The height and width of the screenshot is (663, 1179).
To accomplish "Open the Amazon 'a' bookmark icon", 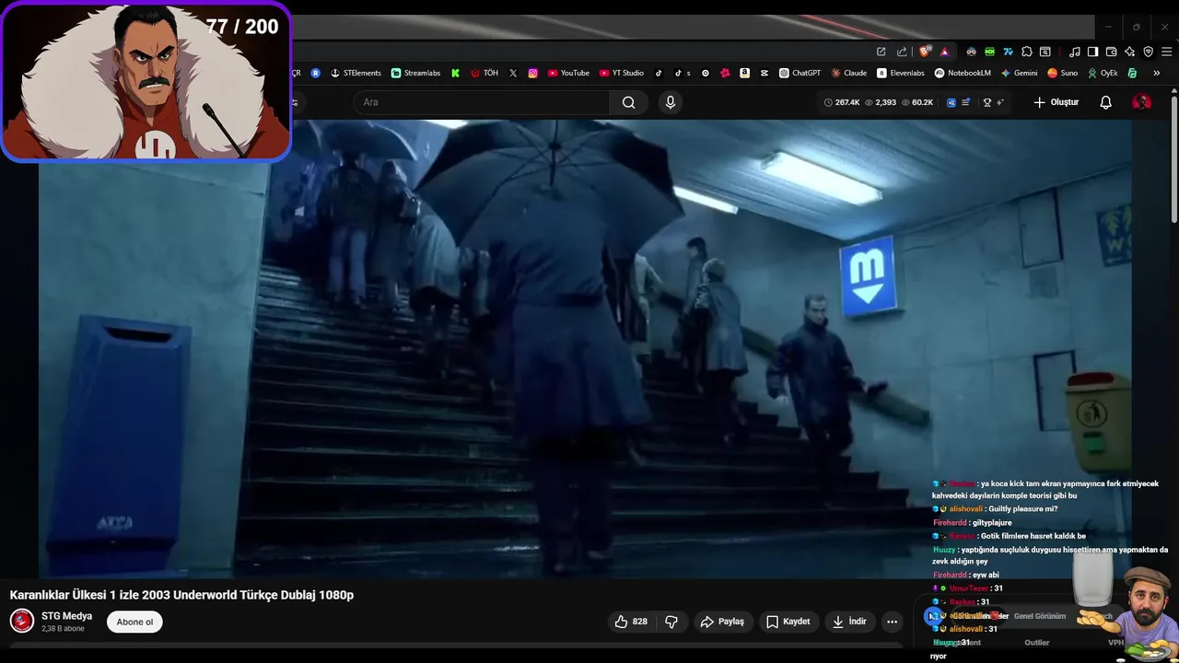I will (x=744, y=73).
